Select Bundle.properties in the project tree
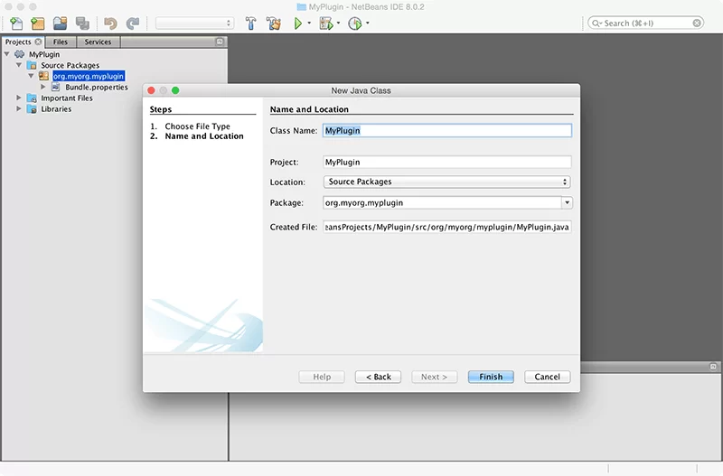This screenshot has width=723, height=476. (x=97, y=87)
